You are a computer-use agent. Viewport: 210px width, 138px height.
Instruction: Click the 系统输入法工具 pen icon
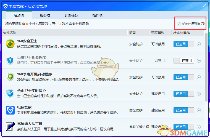[x=10, y=127]
